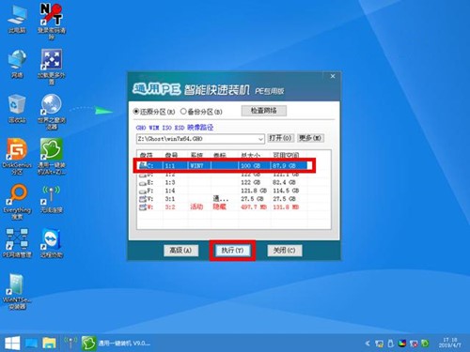The height and width of the screenshot is (352, 470).
Task: Show hidden tray icons chevron
Action: coord(368,344)
